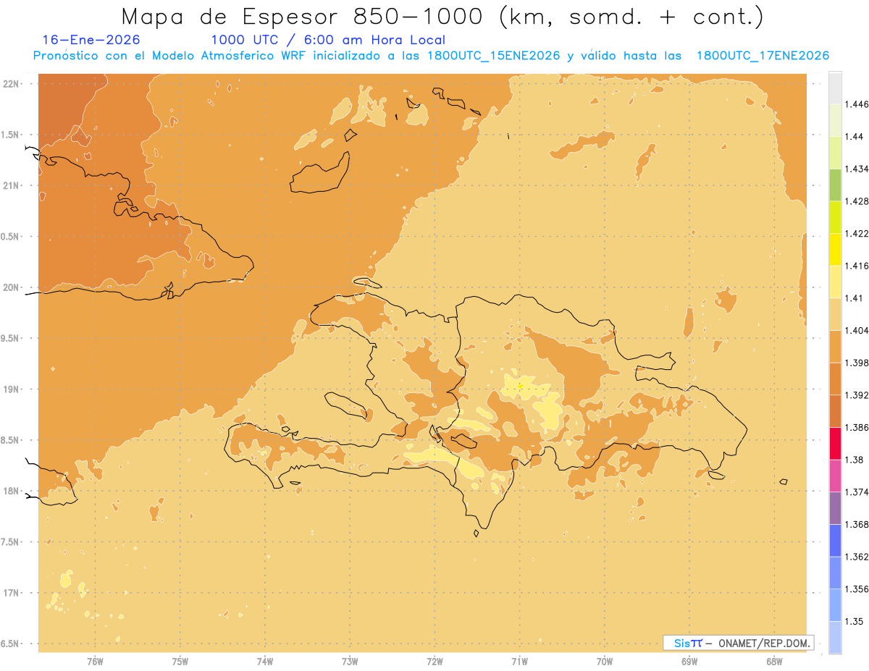The height and width of the screenshot is (671, 869).
Task: Select the tan legend swatch between 1.404 and 1.41
Action: point(835,314)
